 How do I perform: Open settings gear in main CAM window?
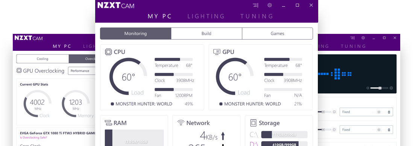(269, 5)
